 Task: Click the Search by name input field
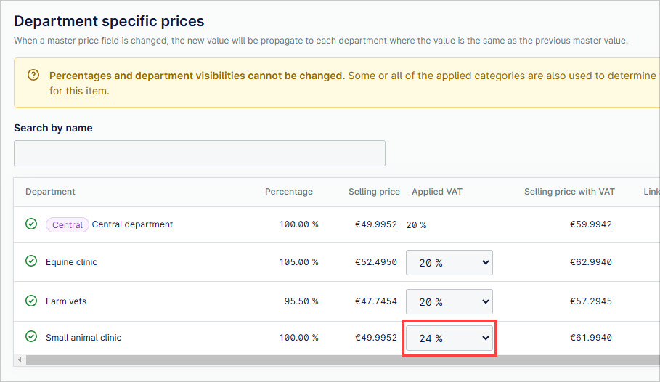click(x=200, y=153)
